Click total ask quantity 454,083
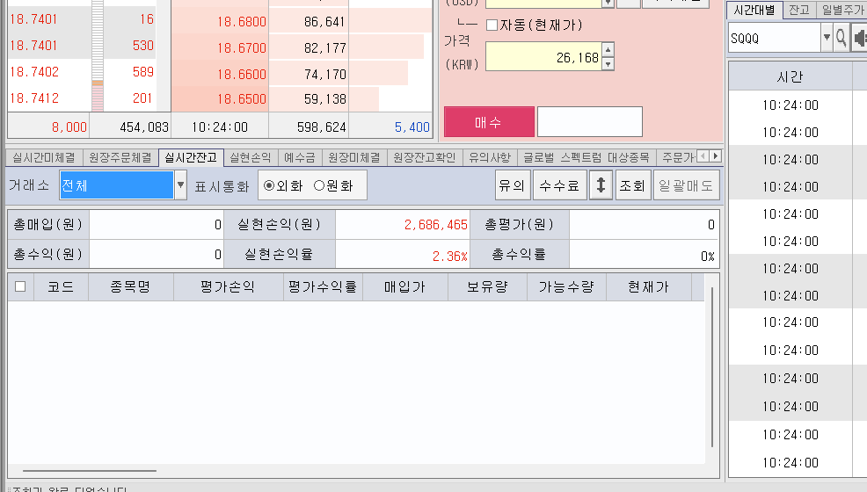Viewport: 867px width, 492px height. pos(143,127)
